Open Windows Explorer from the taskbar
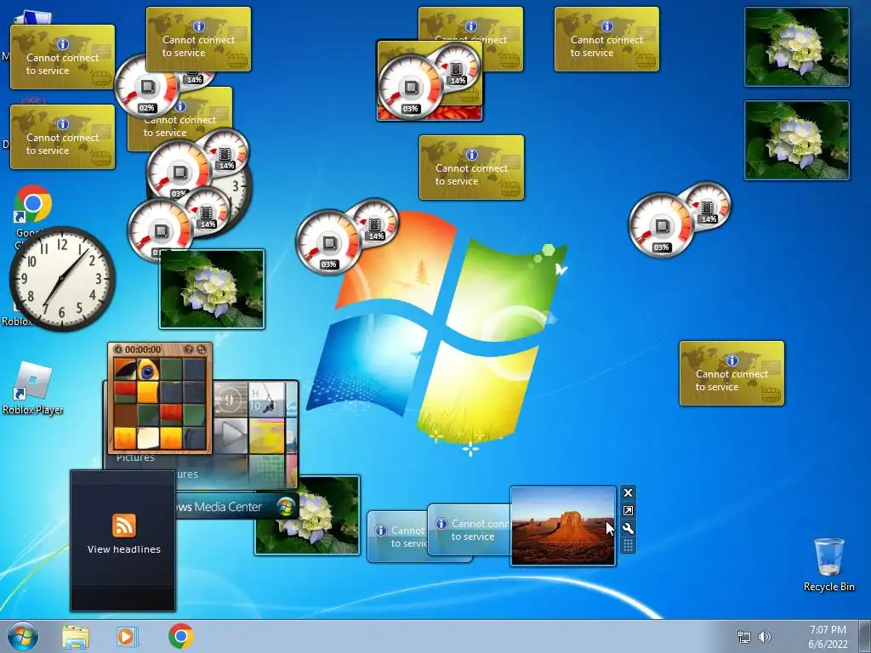Screen dimensions: 871x653 [x=76, y=637]
